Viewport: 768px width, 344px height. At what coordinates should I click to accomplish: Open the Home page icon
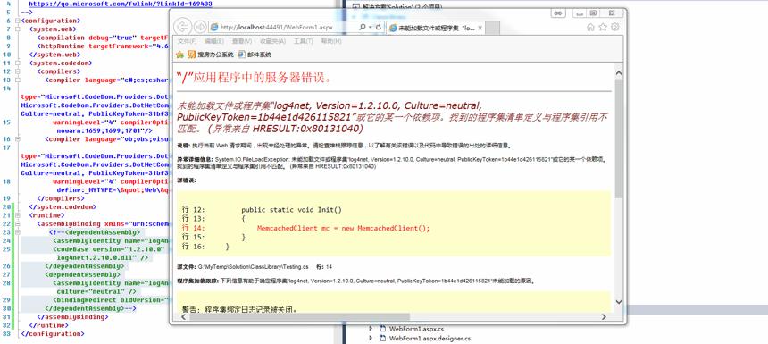tap(590, 27)
